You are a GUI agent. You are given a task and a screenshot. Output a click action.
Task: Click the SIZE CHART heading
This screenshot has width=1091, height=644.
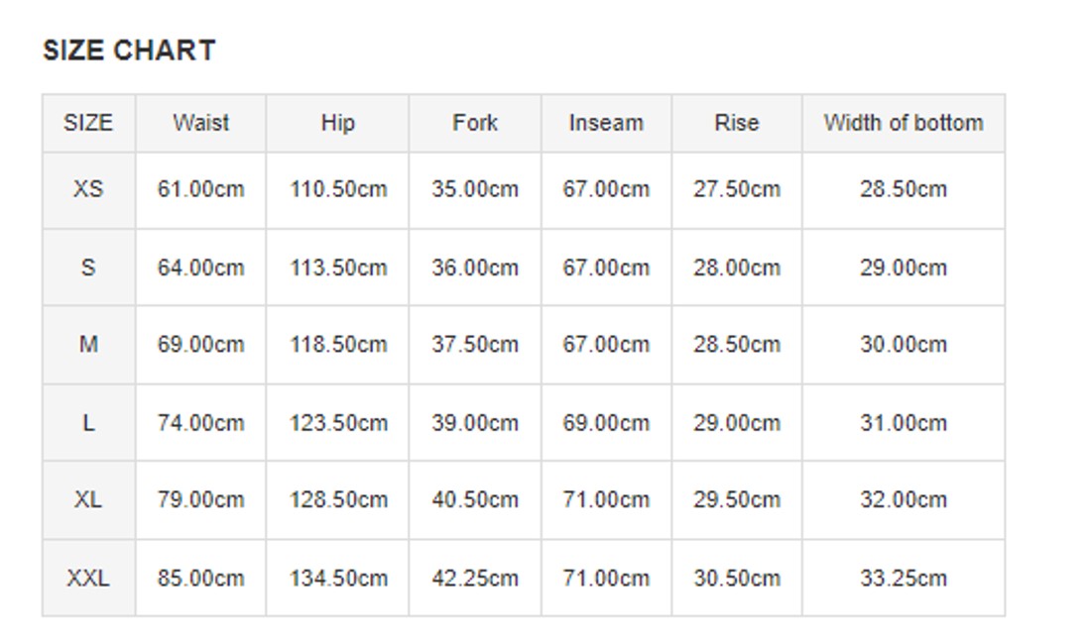click(x=129, y=51)
